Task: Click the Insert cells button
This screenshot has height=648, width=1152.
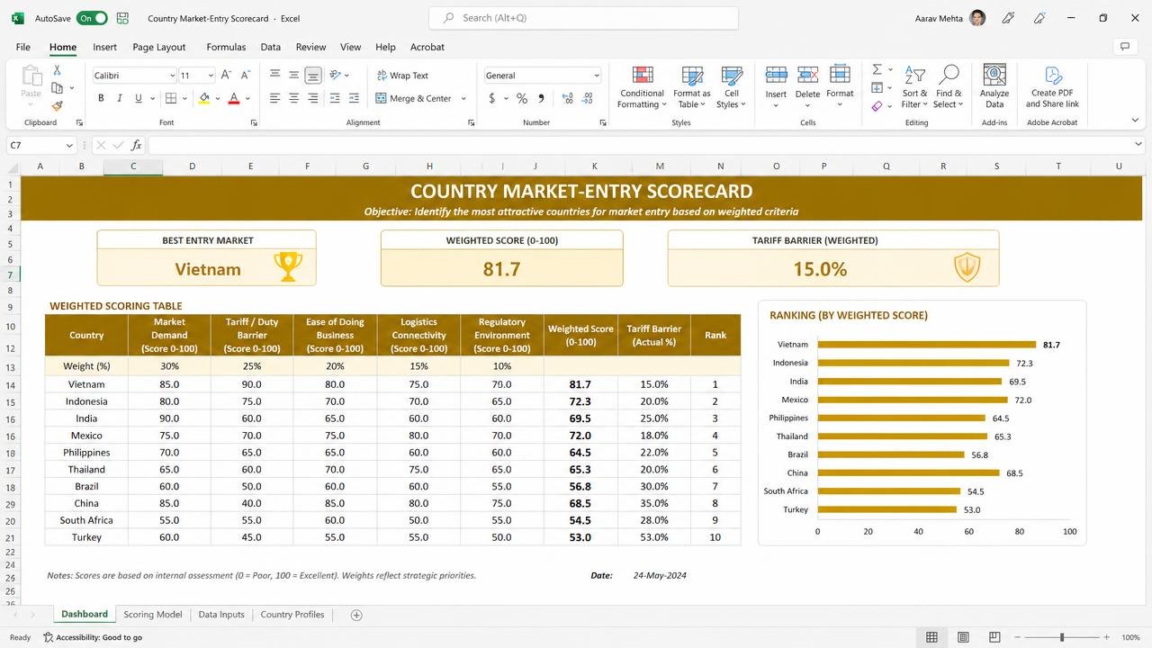Action: click(x=776, y=86)
